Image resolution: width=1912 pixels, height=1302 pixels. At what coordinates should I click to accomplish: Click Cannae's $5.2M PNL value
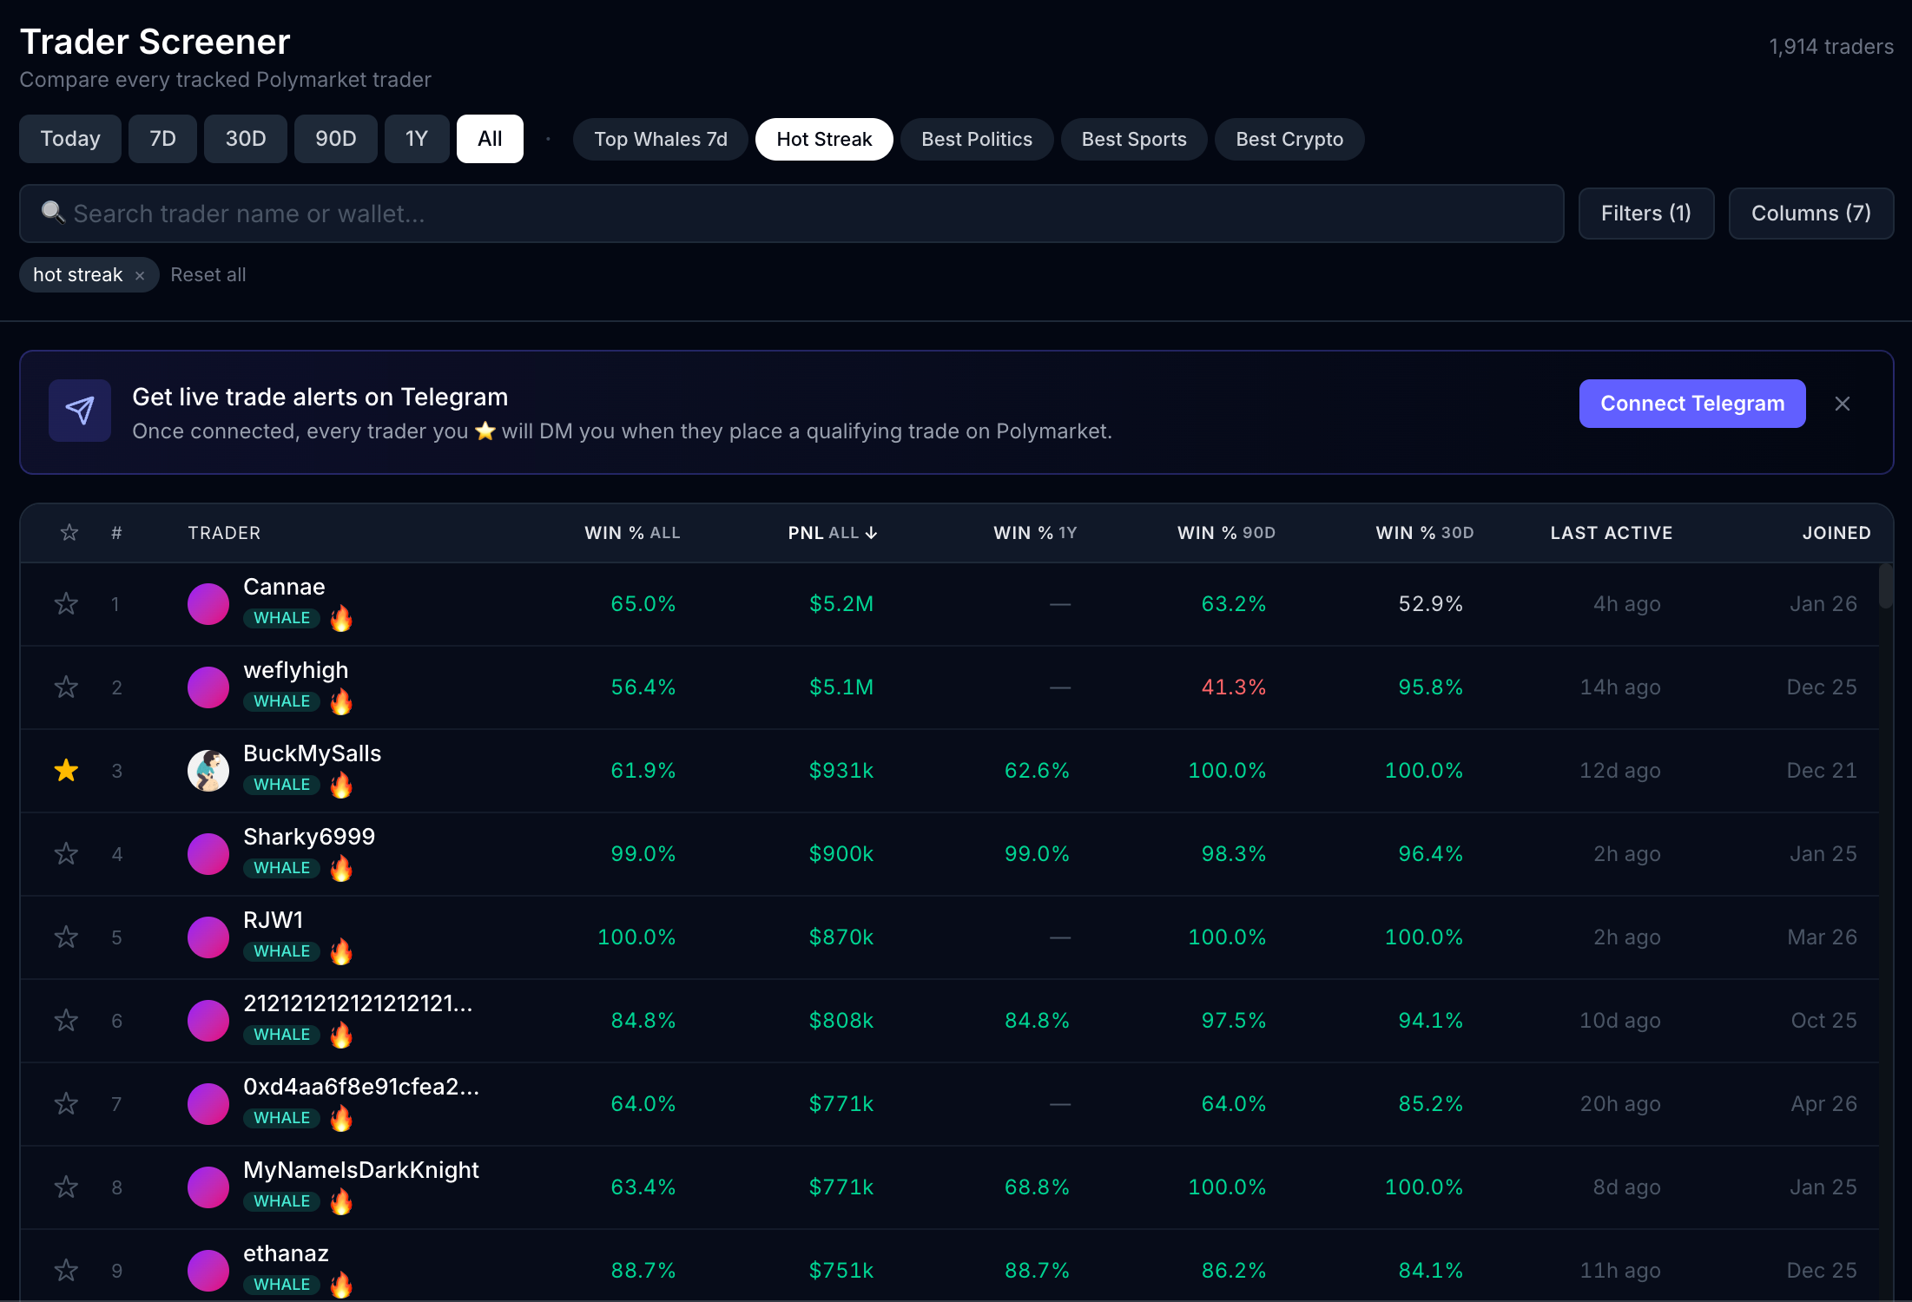tap(841, 604)
